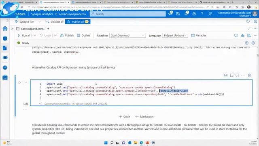
Task: Select the CosmosSparkBatchS... notebook tab
Action: (x=33, y=29)
